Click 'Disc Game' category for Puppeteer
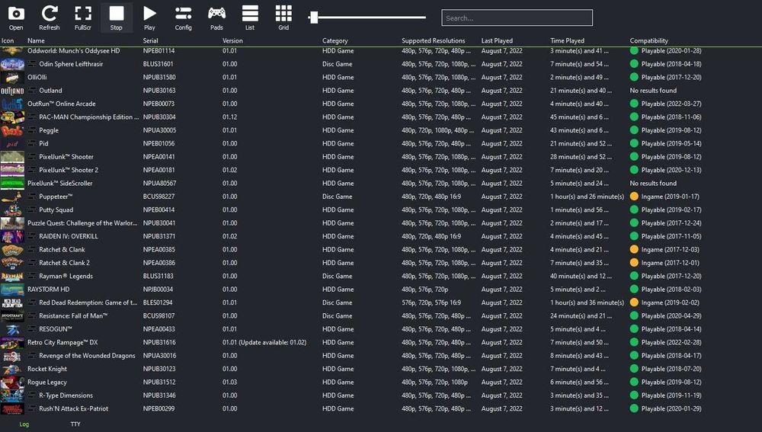This screenshot has width=762, height=432. click(338, 197)
